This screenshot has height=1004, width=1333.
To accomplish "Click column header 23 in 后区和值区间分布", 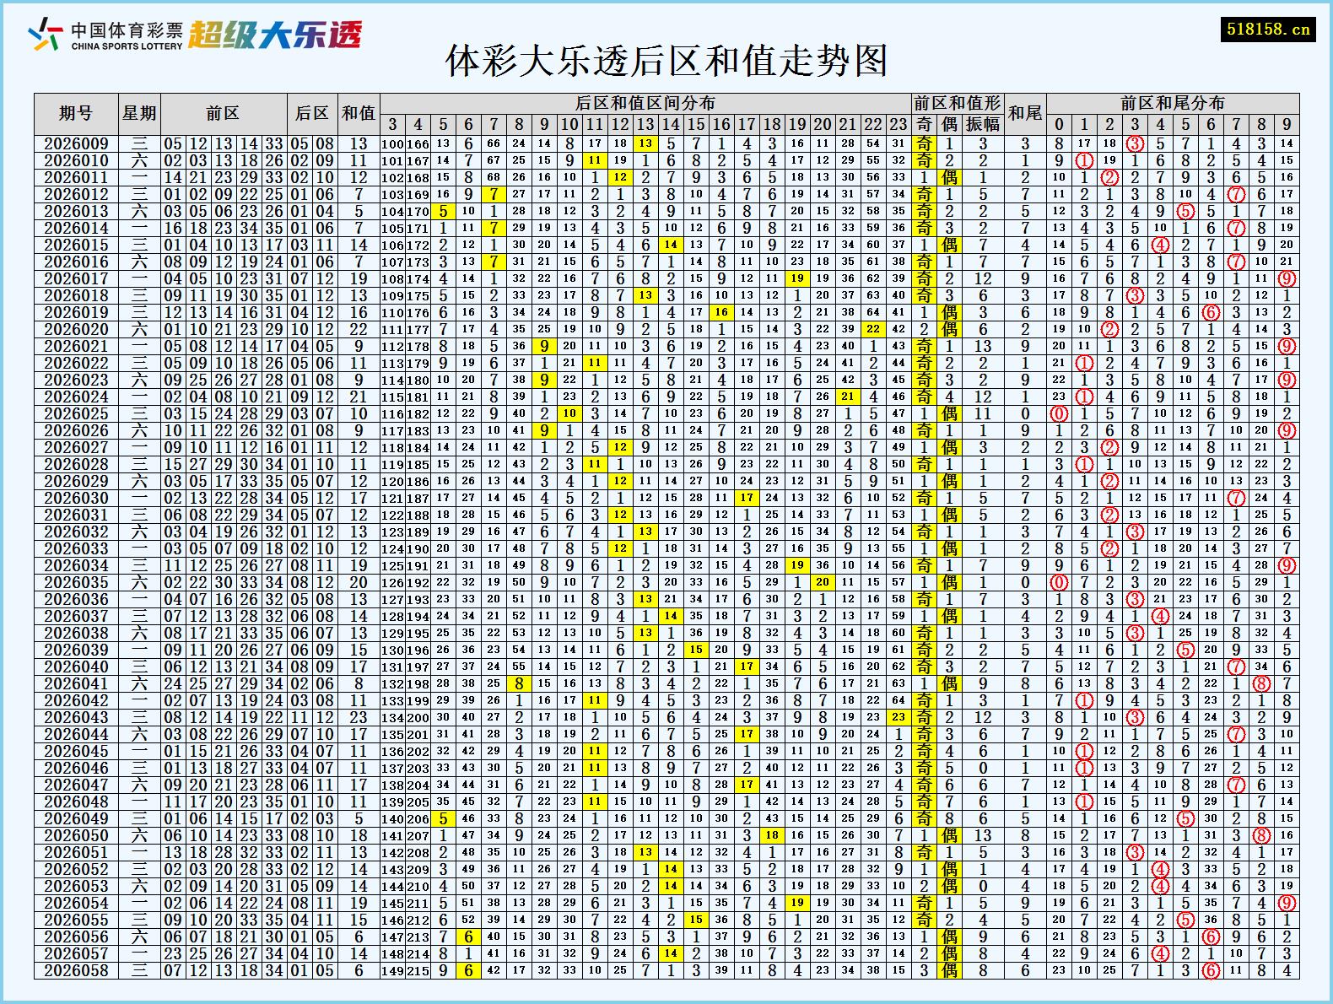I will click(899, 124).
